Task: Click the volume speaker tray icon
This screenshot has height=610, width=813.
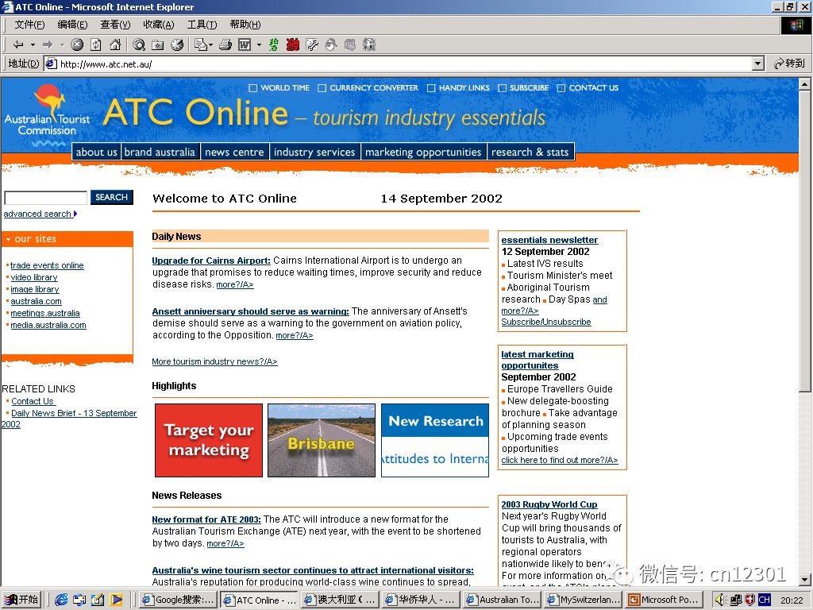Action: [721, 600]
